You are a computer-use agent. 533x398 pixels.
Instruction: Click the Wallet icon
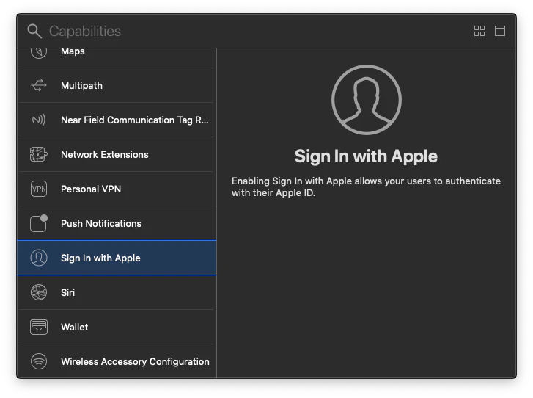39,327
